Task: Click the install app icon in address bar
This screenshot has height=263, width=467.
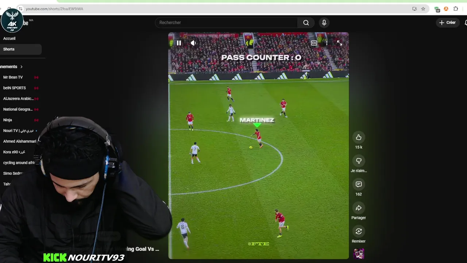Action: [414, 9]
